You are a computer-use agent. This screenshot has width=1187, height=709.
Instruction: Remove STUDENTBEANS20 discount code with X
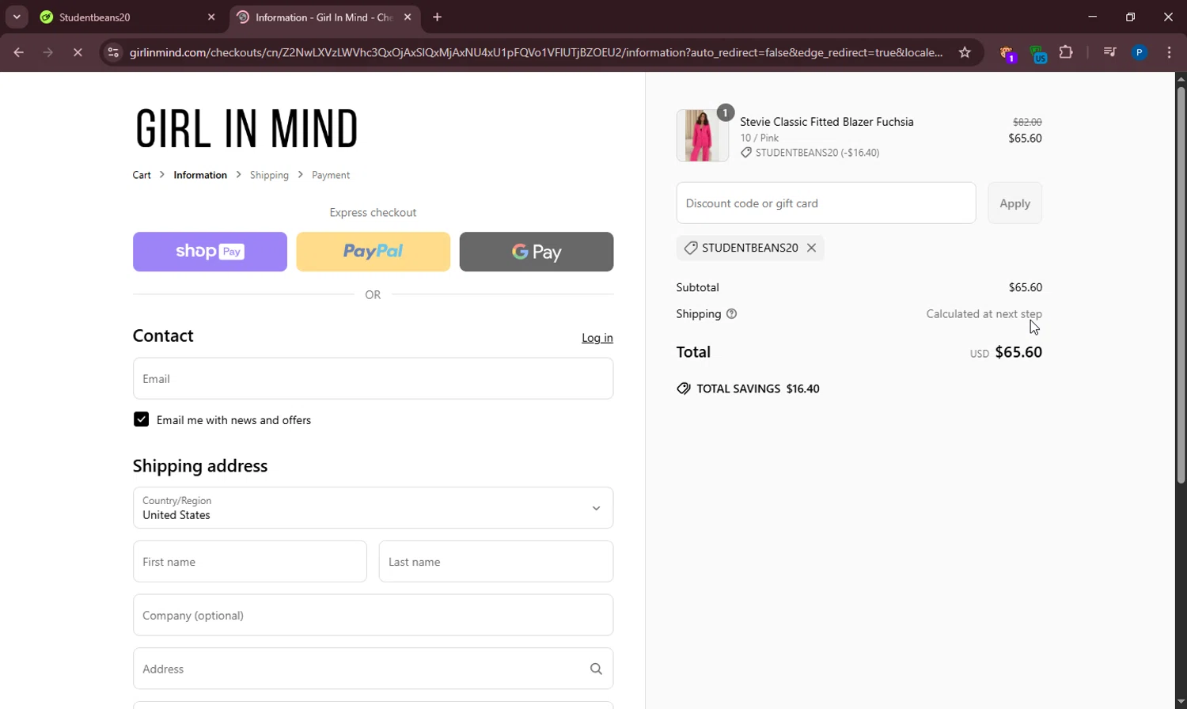(811, 248)
